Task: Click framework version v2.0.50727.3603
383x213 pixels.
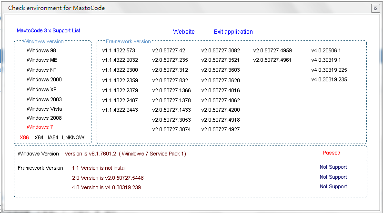Action: pos(221,70)
